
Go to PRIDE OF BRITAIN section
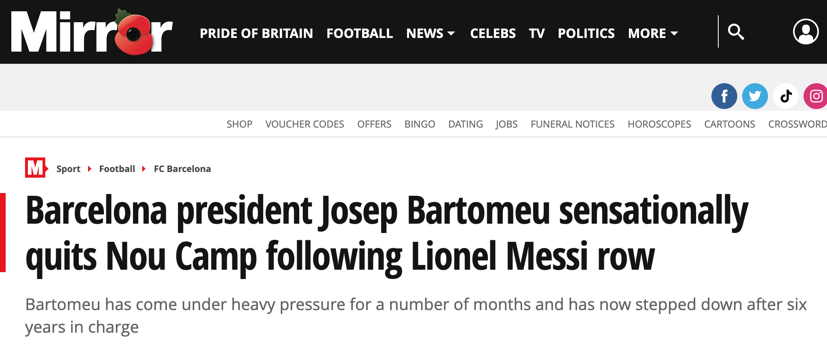pos(256,33)
